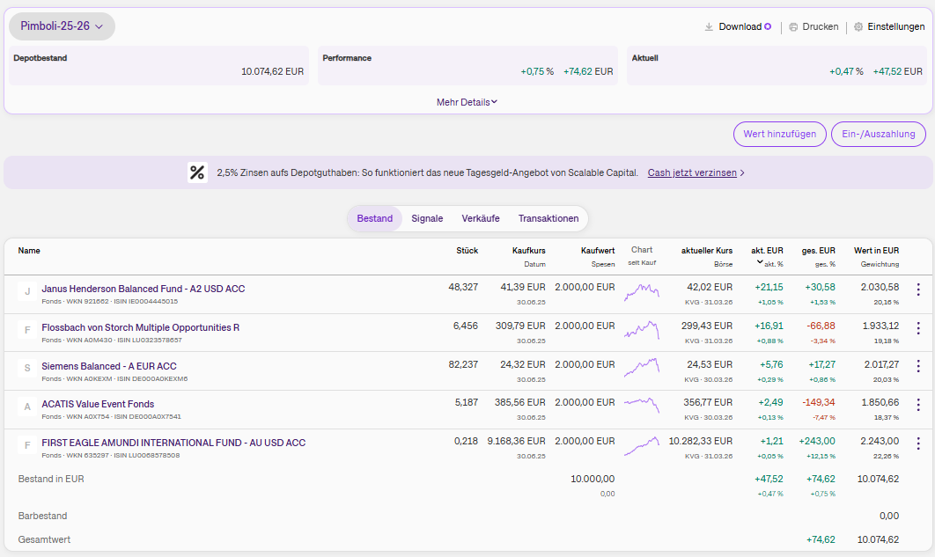This screenshot has height=557, width=935.
Task: Open the Verkäufe tab
Action: 481,218
